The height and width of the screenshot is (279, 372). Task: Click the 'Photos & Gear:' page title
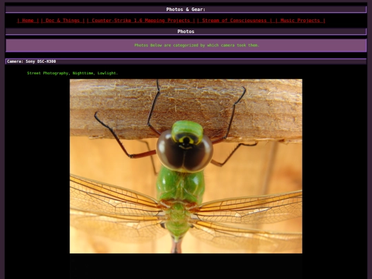(186, 10)
